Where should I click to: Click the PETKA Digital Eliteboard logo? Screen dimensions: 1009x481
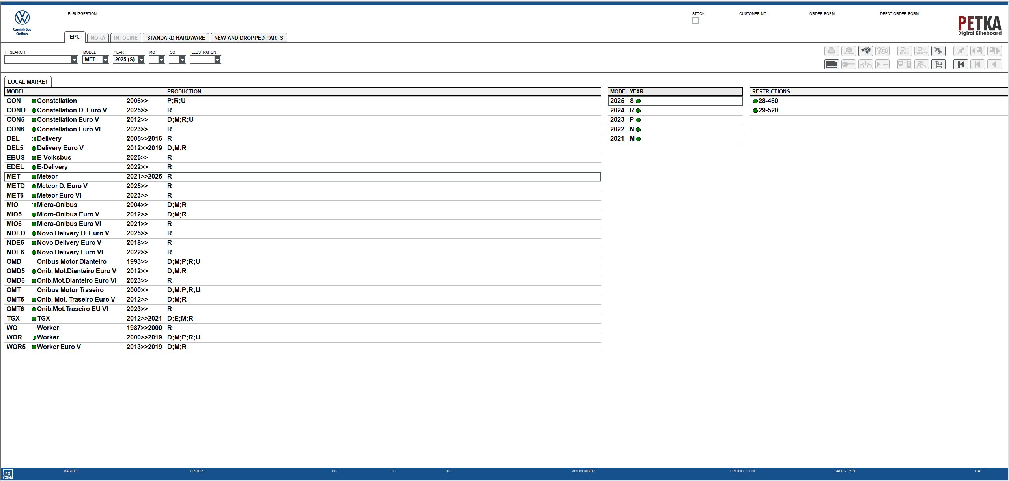point(979,26)
